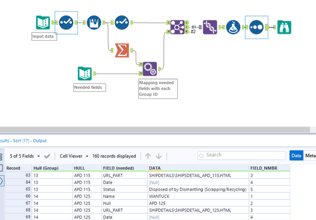Click the 160 records displayed text

114,156
